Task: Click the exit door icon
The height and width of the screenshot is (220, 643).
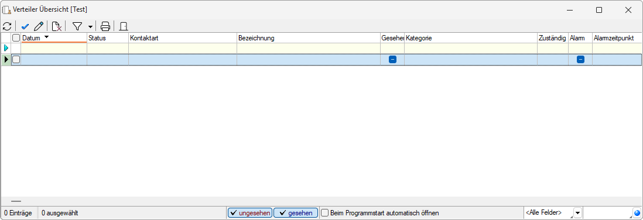Action: point(124,27)
